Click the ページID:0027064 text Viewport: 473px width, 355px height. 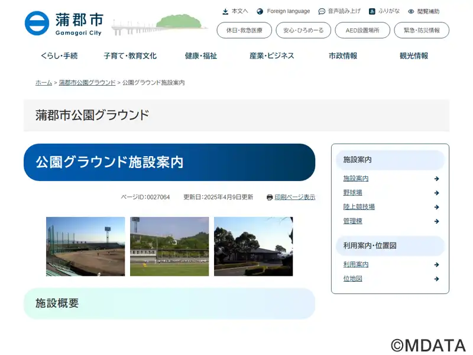(145, 197)
